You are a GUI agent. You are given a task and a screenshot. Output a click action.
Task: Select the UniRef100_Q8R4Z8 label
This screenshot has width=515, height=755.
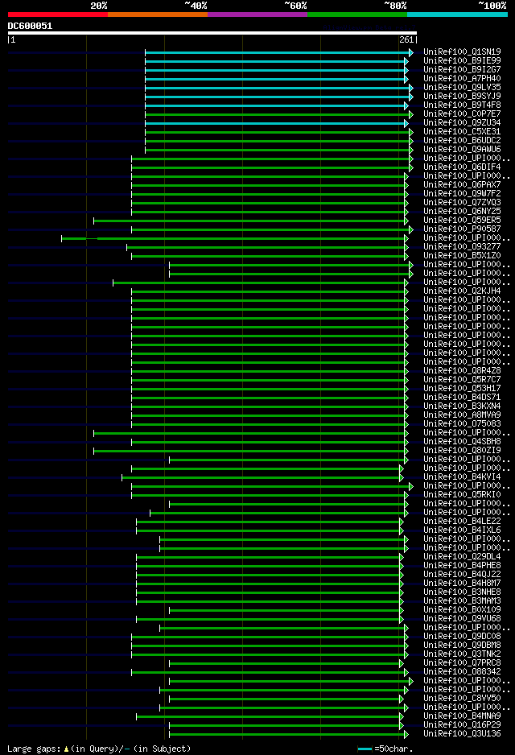462,370
